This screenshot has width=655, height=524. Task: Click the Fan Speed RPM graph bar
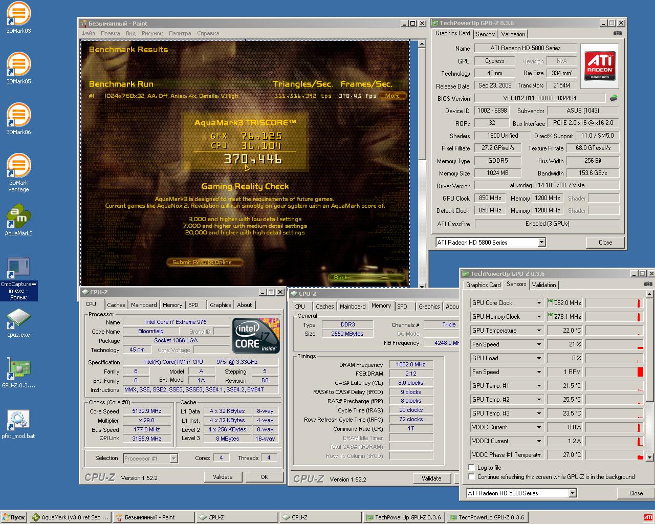pos(614,372)
